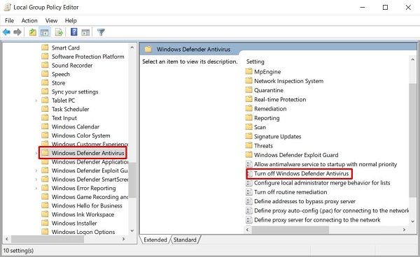
Task: Open the Remediation folder
Action: pyautogui.click(x=270, y=109)
